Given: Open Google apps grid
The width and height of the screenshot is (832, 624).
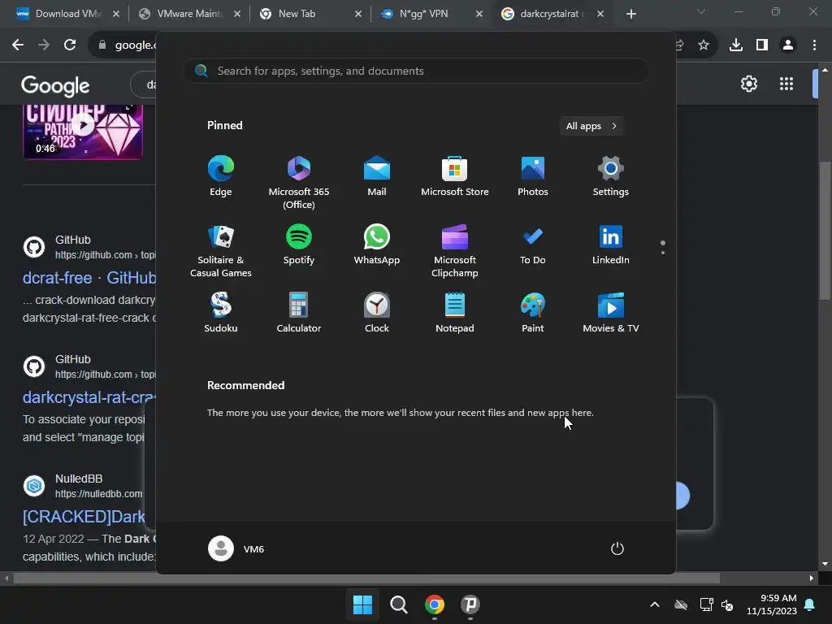Looking at the screenshot, I should point(786,84).
